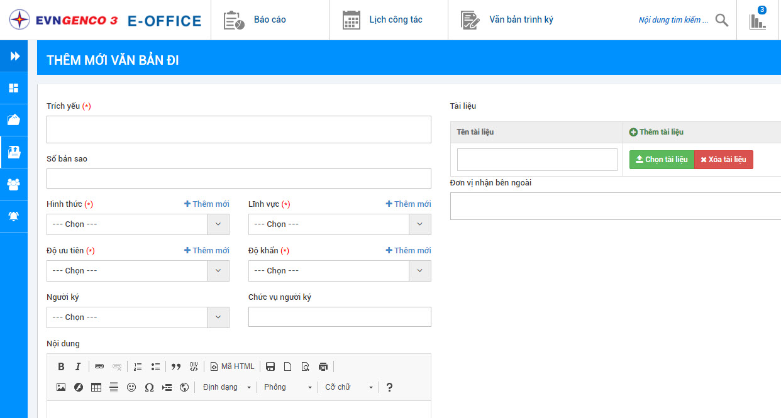Insert a table in the editor

96,387
